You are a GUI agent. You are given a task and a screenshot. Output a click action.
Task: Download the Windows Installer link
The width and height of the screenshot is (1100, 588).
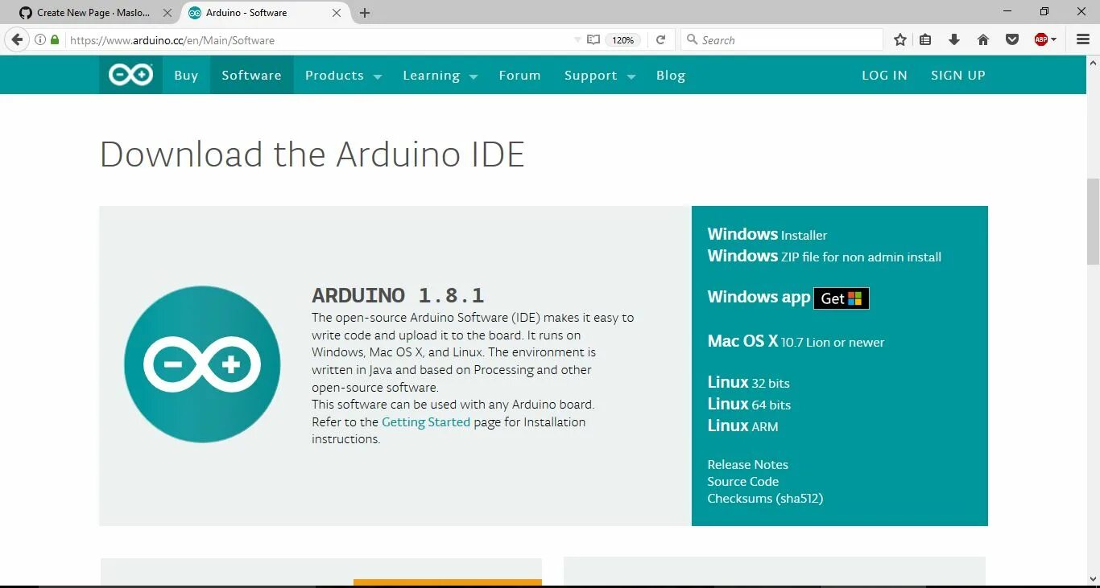(x=767, y=234)
